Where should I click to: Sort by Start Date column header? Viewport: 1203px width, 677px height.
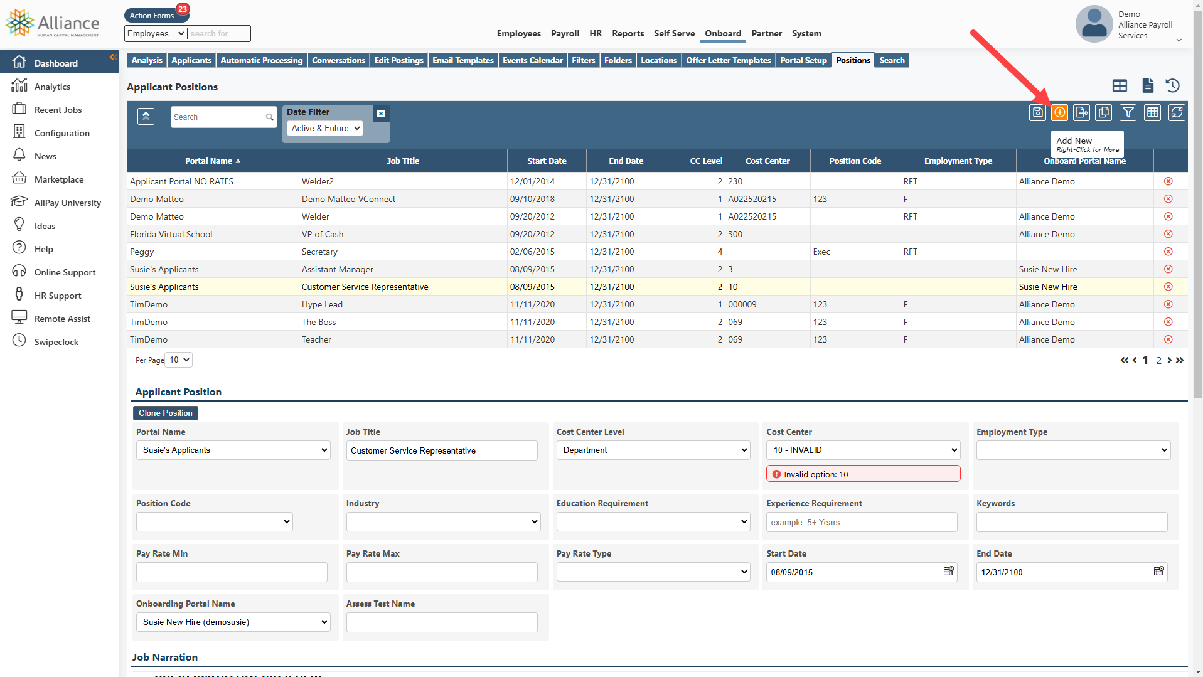tap(547, 161)
